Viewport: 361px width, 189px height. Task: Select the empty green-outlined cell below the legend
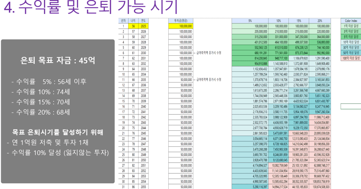(351, 106)
